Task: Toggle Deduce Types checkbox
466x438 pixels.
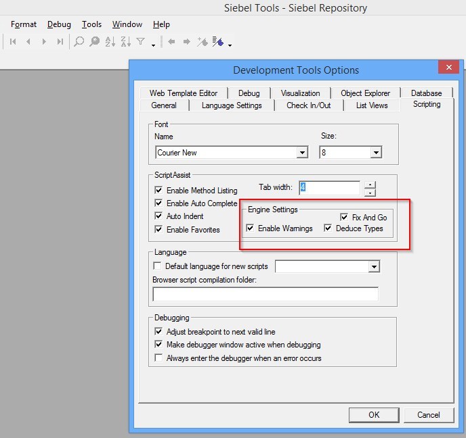Action: click(328, 228)
